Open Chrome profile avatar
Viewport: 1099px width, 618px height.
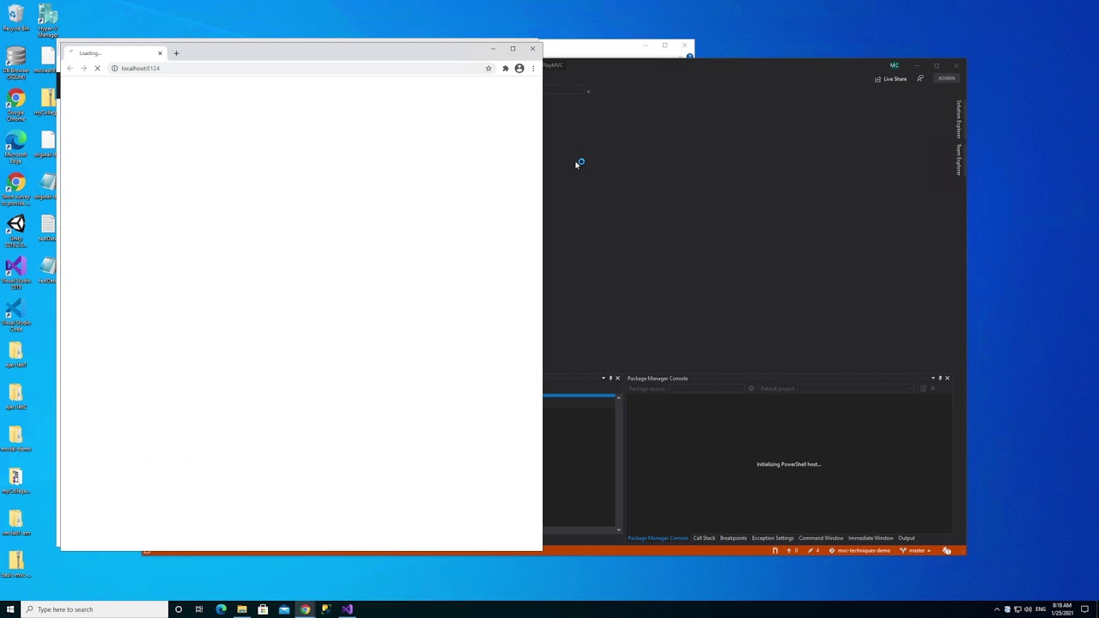coord(519,68)
